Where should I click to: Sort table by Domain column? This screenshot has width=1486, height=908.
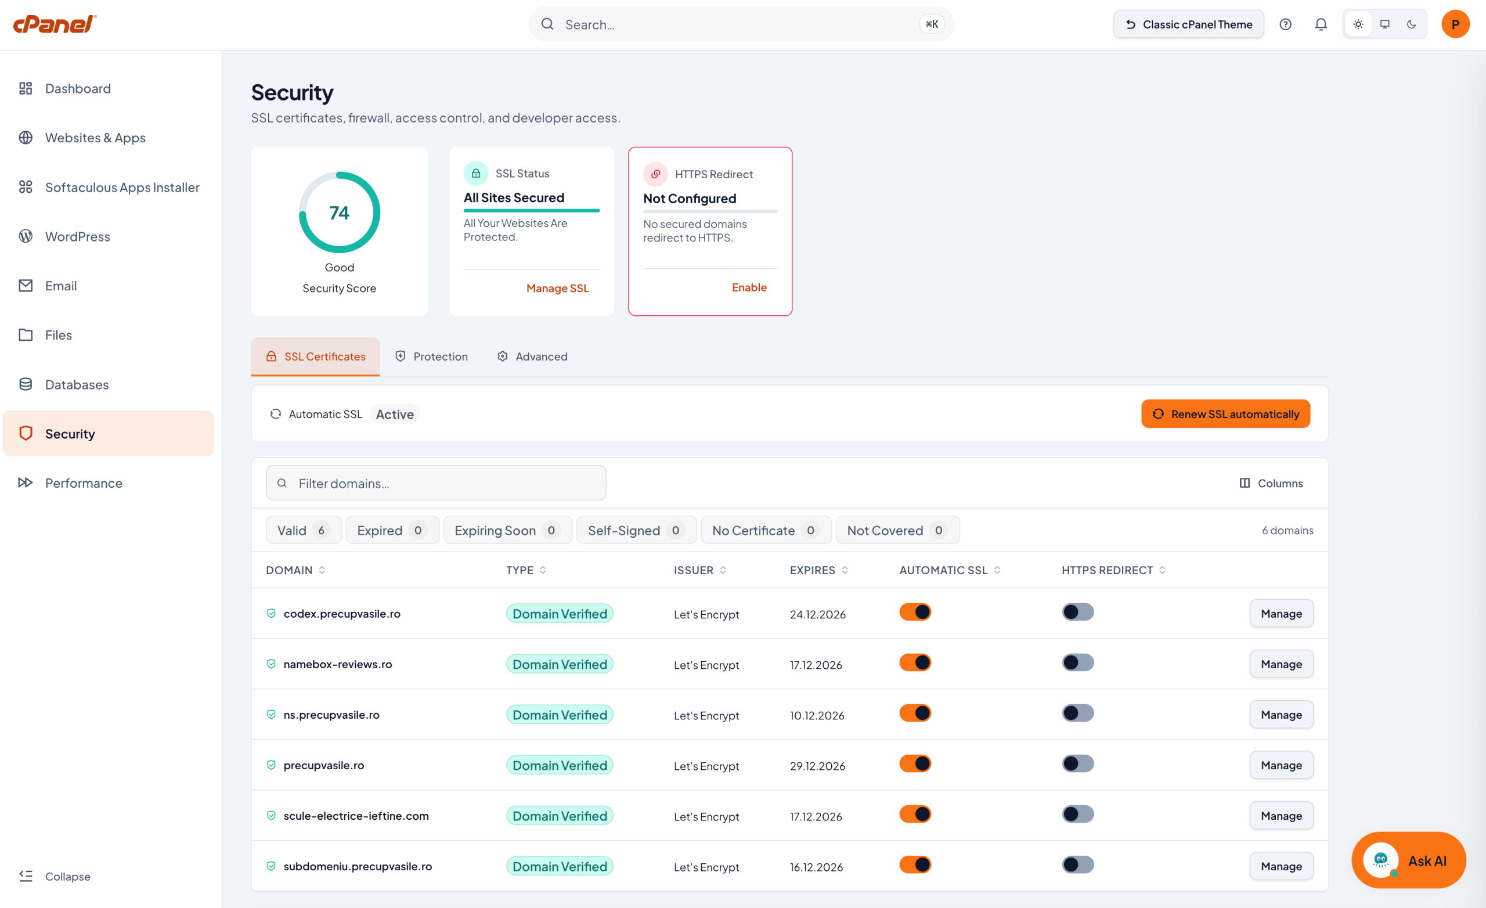[295, 570]
